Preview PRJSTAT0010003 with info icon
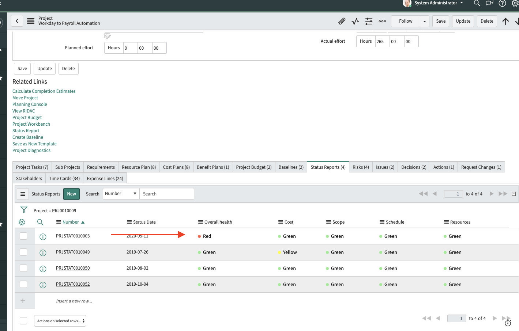This screenshot has width=519, height=331. [43, 237]
